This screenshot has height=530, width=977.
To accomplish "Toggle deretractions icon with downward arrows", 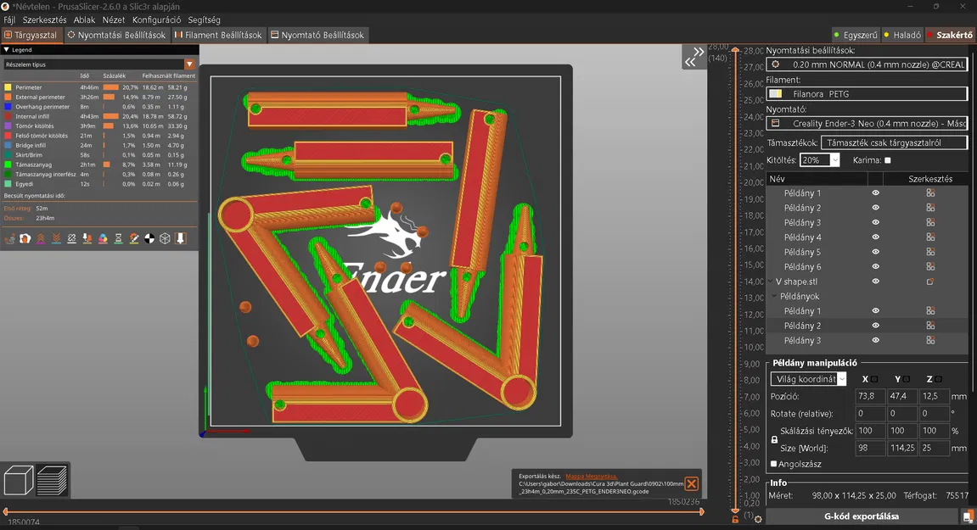I will pos(56,238).
